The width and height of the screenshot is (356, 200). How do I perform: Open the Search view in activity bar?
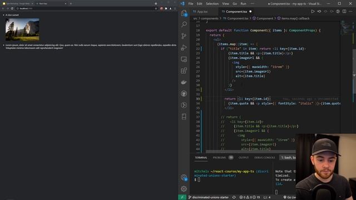184,24
